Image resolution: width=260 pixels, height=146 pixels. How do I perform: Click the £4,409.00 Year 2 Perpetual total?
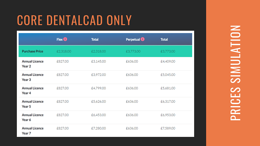pyautogui.click(x=168, y=61)
